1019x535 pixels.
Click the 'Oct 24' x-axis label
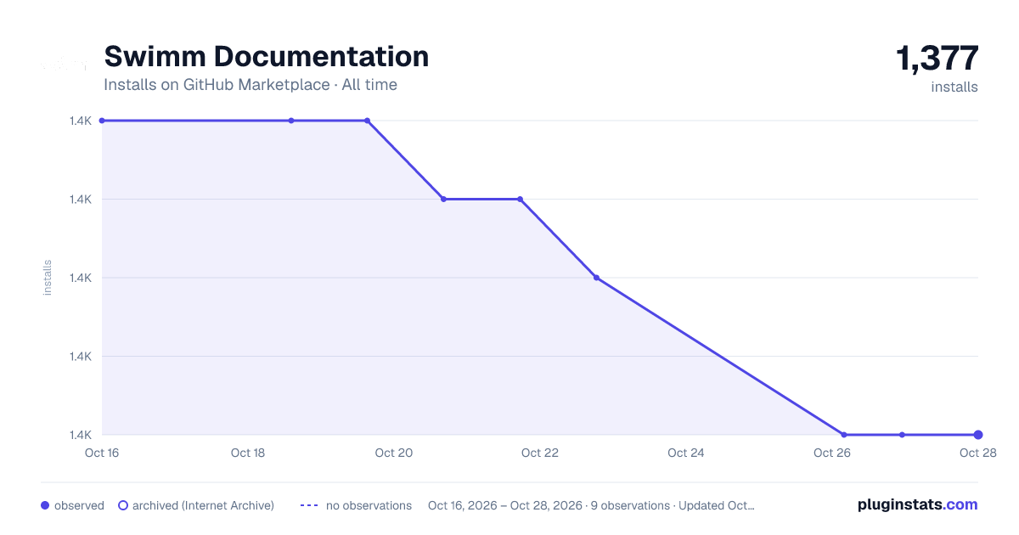[x=686, y=453]
